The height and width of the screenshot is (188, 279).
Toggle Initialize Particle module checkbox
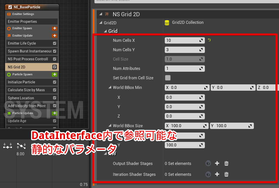[55, 82]
